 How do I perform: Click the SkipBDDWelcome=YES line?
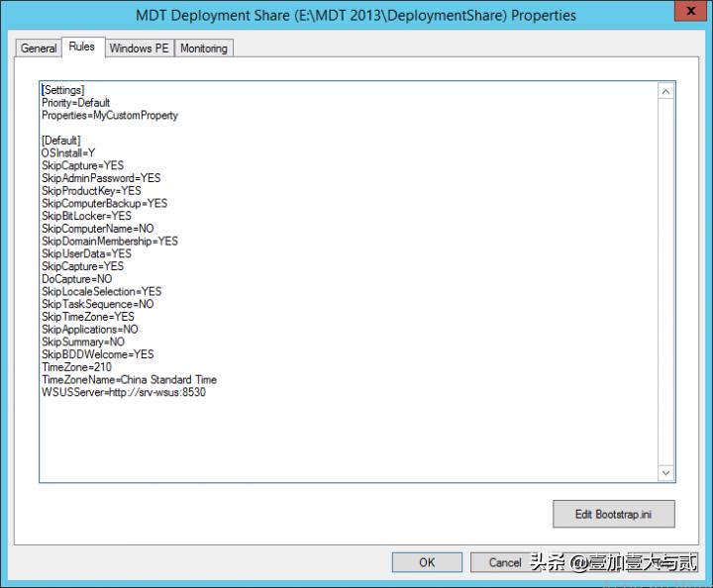(98, 354)
